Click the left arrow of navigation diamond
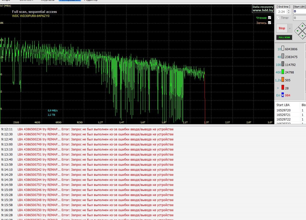Viewport: 306px width, 220px height. click(x=297, y=31)
